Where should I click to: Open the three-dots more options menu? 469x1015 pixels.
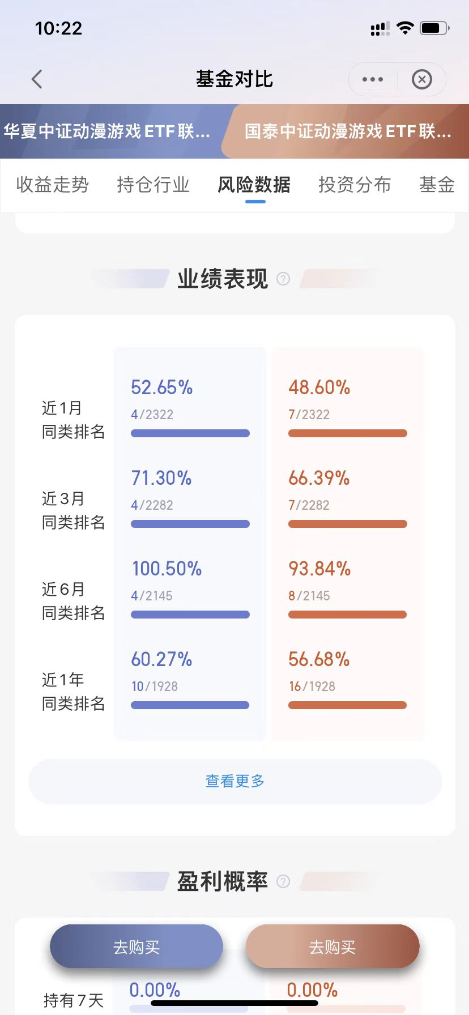click(x=373, y=79)
